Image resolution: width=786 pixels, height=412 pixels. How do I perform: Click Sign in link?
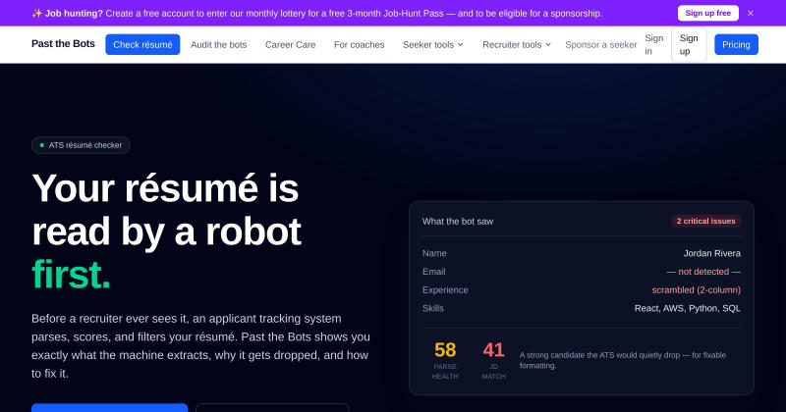pos(654,44)
